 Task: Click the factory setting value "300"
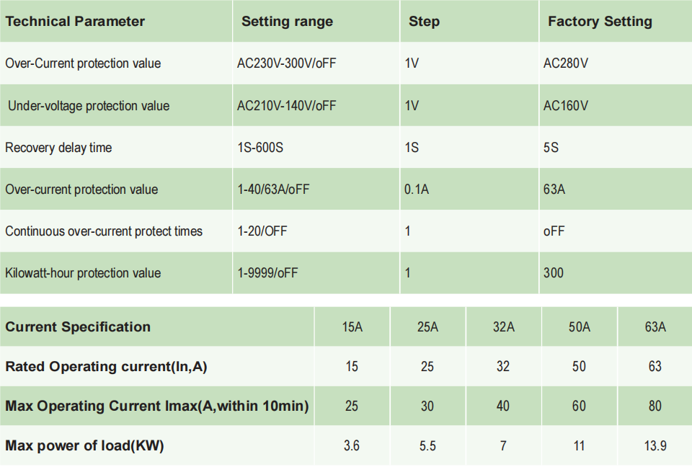[x=554, y=273]
